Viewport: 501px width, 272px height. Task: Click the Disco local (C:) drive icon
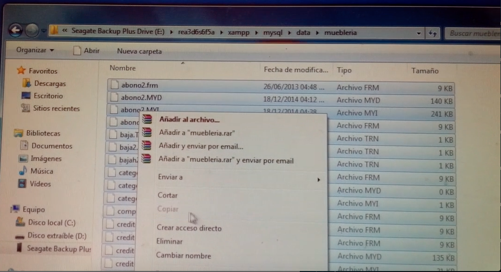20,222
